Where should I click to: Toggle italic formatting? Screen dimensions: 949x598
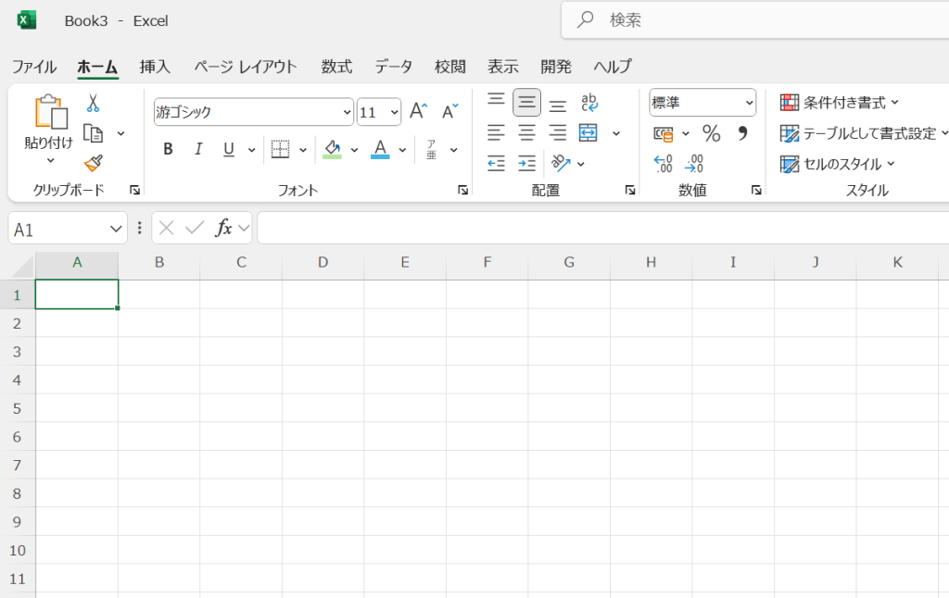[197, 149]
